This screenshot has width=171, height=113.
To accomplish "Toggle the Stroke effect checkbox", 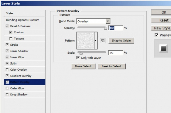I will [x=7, y=45].
